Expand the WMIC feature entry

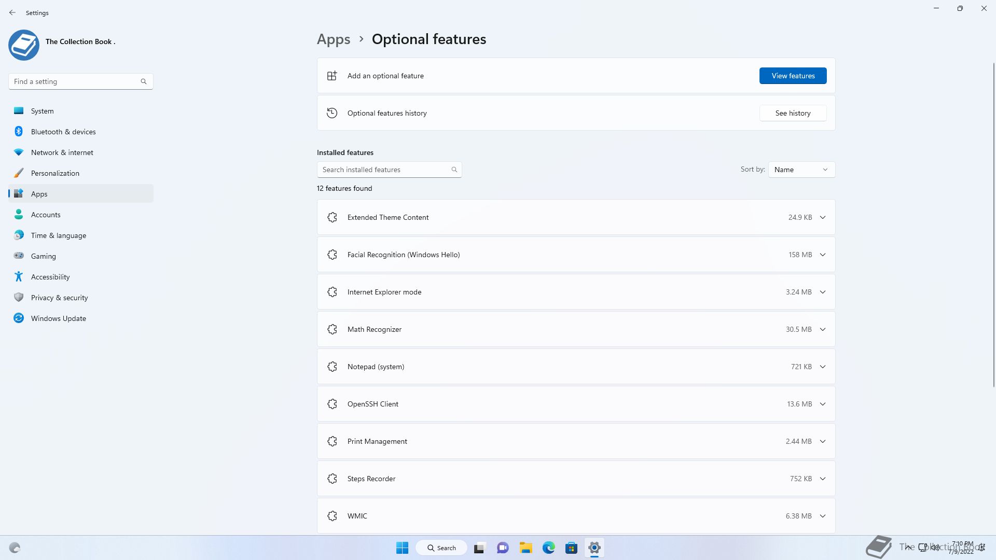pyautogui.click(x=823, y=516)
